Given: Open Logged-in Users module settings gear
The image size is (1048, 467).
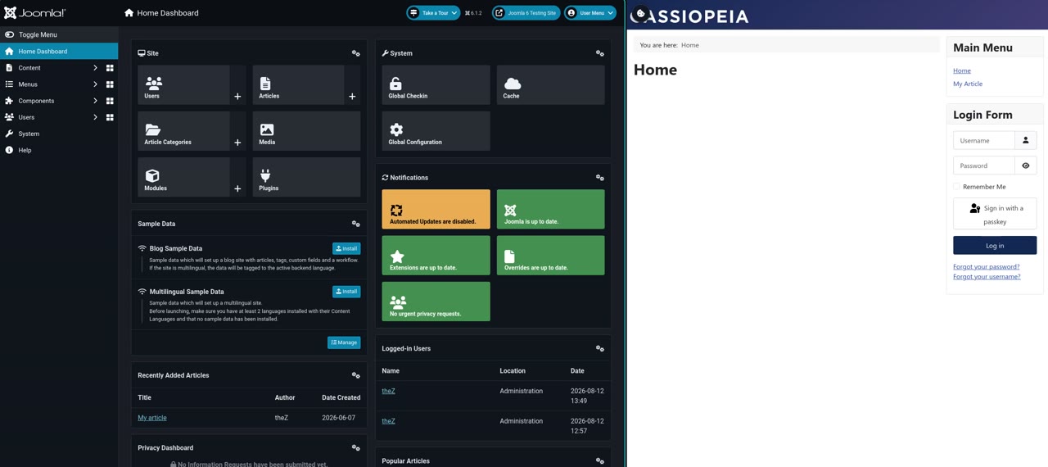Looking at the screenshot, I should click(x=599, y=349).
